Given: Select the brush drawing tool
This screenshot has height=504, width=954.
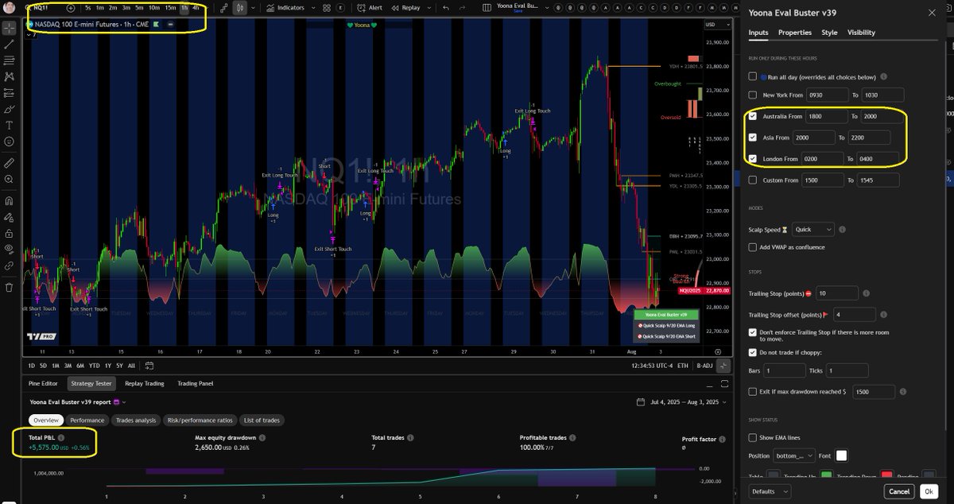Looking at the screenshot, I should coord(9,109).
